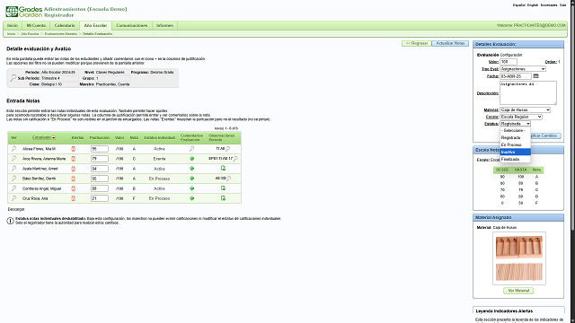Open the Tipo Eval Asignaciones dropdown
The width and height of the screenshot is (575, 323).
point(523,69)
